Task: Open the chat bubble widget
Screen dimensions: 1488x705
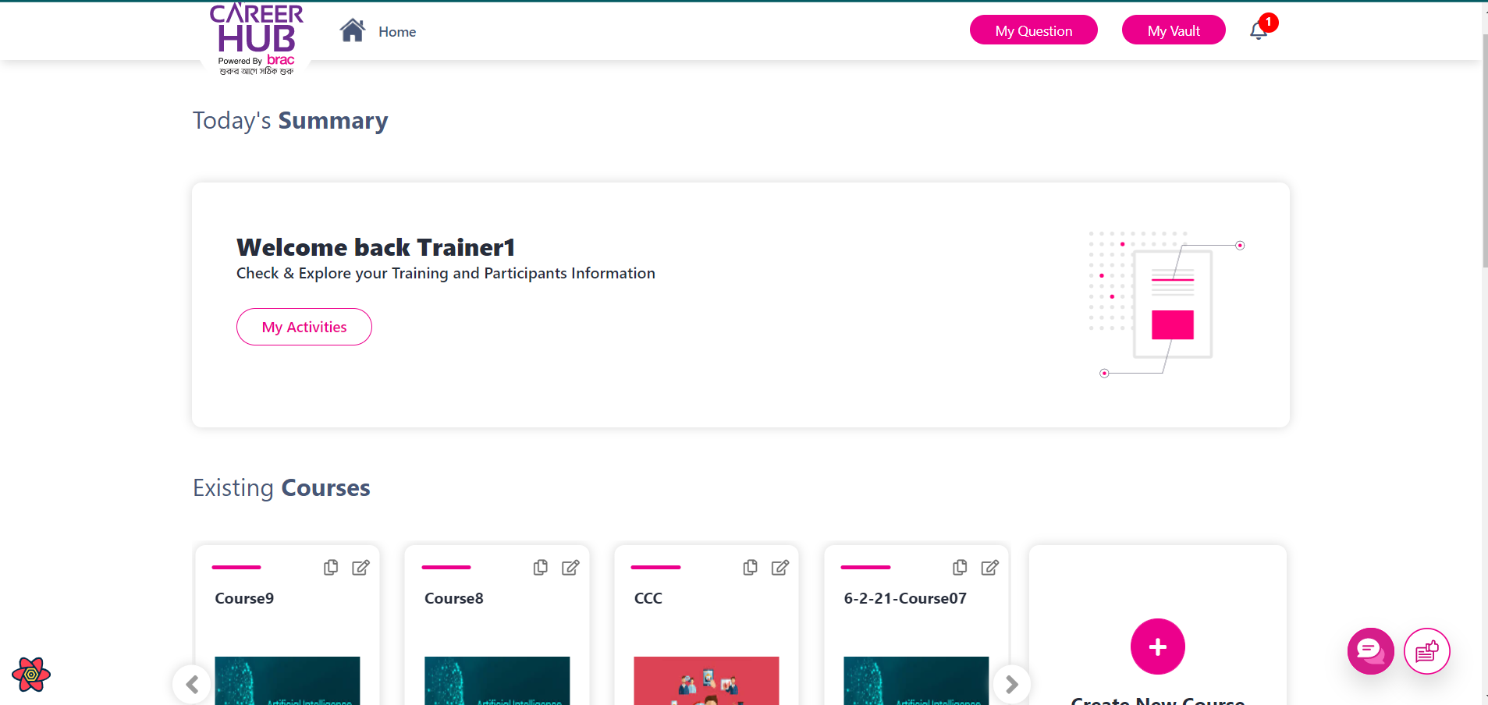Action: coord(1370,650)
